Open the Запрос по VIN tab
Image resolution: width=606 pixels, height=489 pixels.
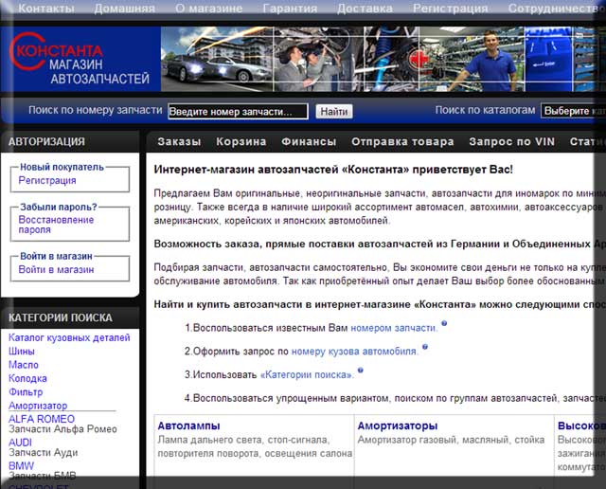click(509, 142)
